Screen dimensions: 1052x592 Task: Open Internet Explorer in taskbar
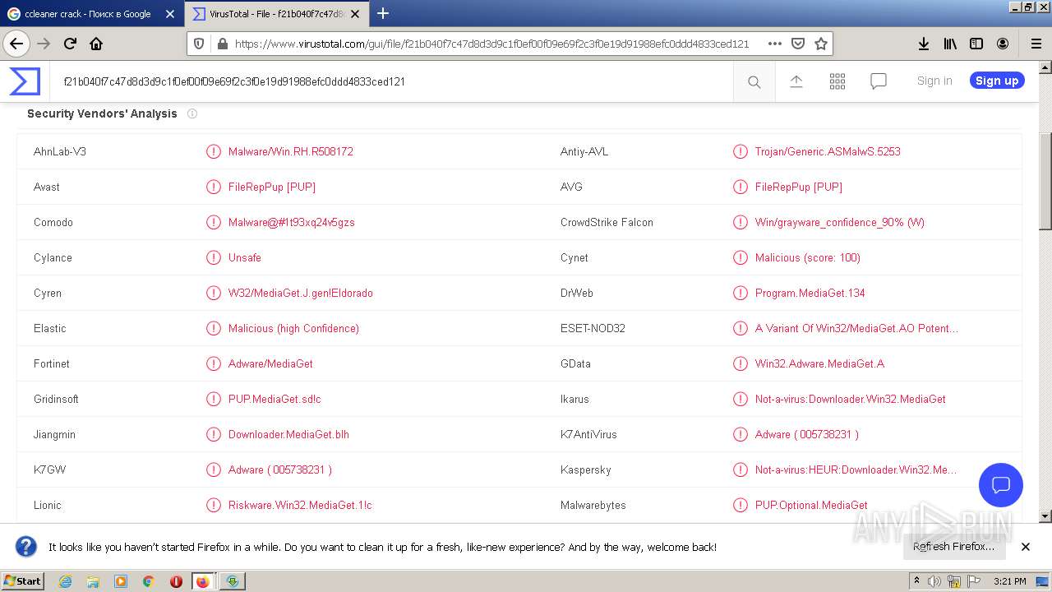point(65,581)
